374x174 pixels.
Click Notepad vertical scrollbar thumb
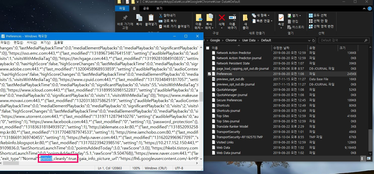pyautogui.click(x=201, y=97)
